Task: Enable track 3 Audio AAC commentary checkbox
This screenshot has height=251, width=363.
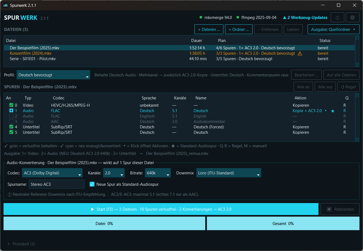Action: click(x=11, y=121)
